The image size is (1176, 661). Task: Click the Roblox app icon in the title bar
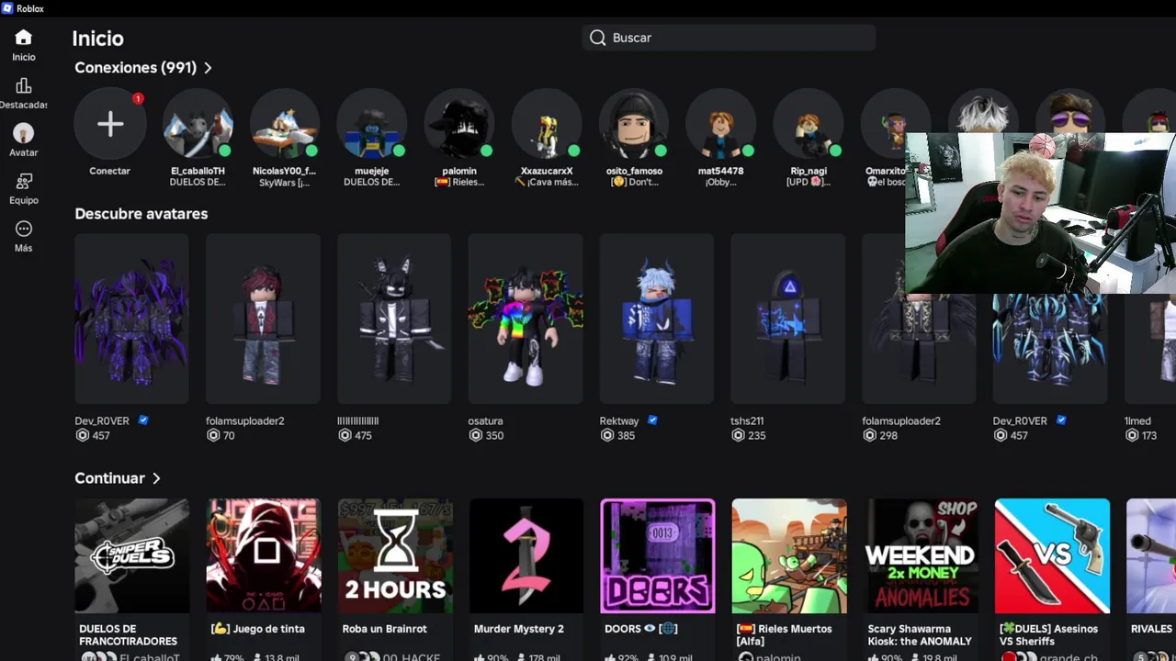(x=8, y=8)
